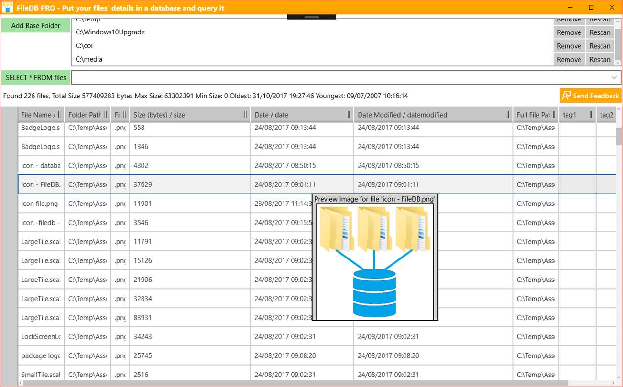Viewport: 623px width, 387px height.
Task: Select the size cell showing 1346
Action: [190, 146]
